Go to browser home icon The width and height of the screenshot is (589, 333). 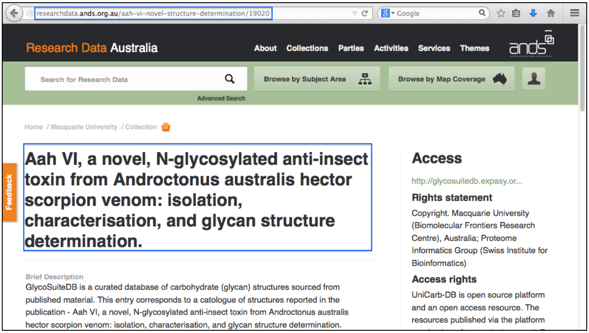tap(551, 13)
